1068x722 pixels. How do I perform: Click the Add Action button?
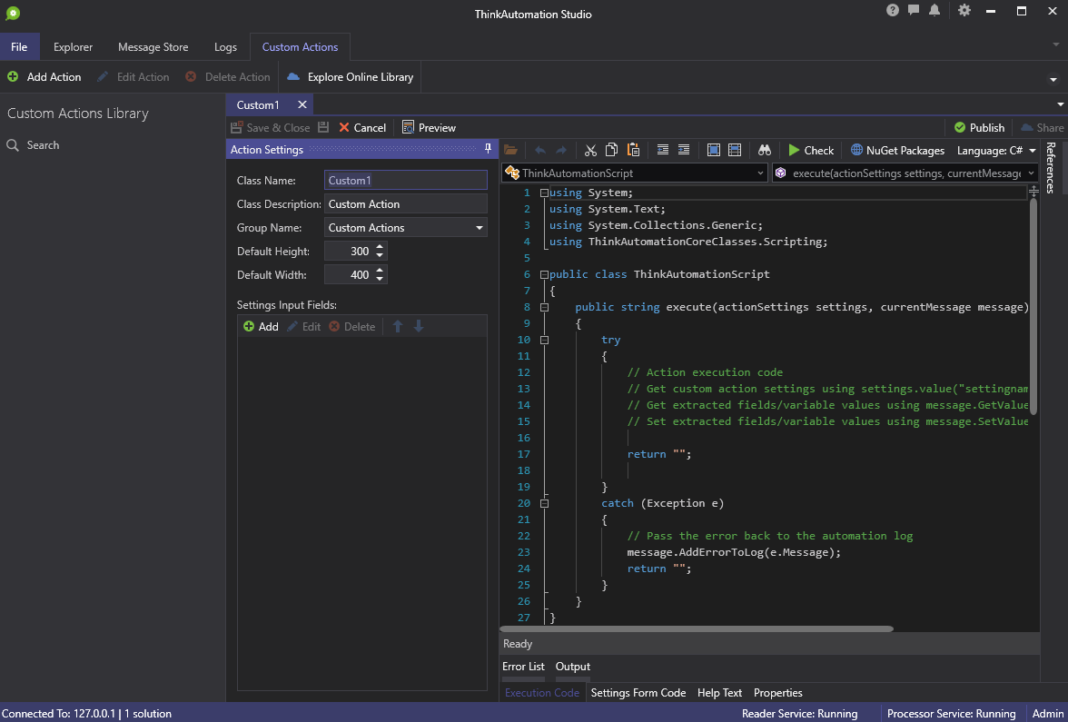44,77
